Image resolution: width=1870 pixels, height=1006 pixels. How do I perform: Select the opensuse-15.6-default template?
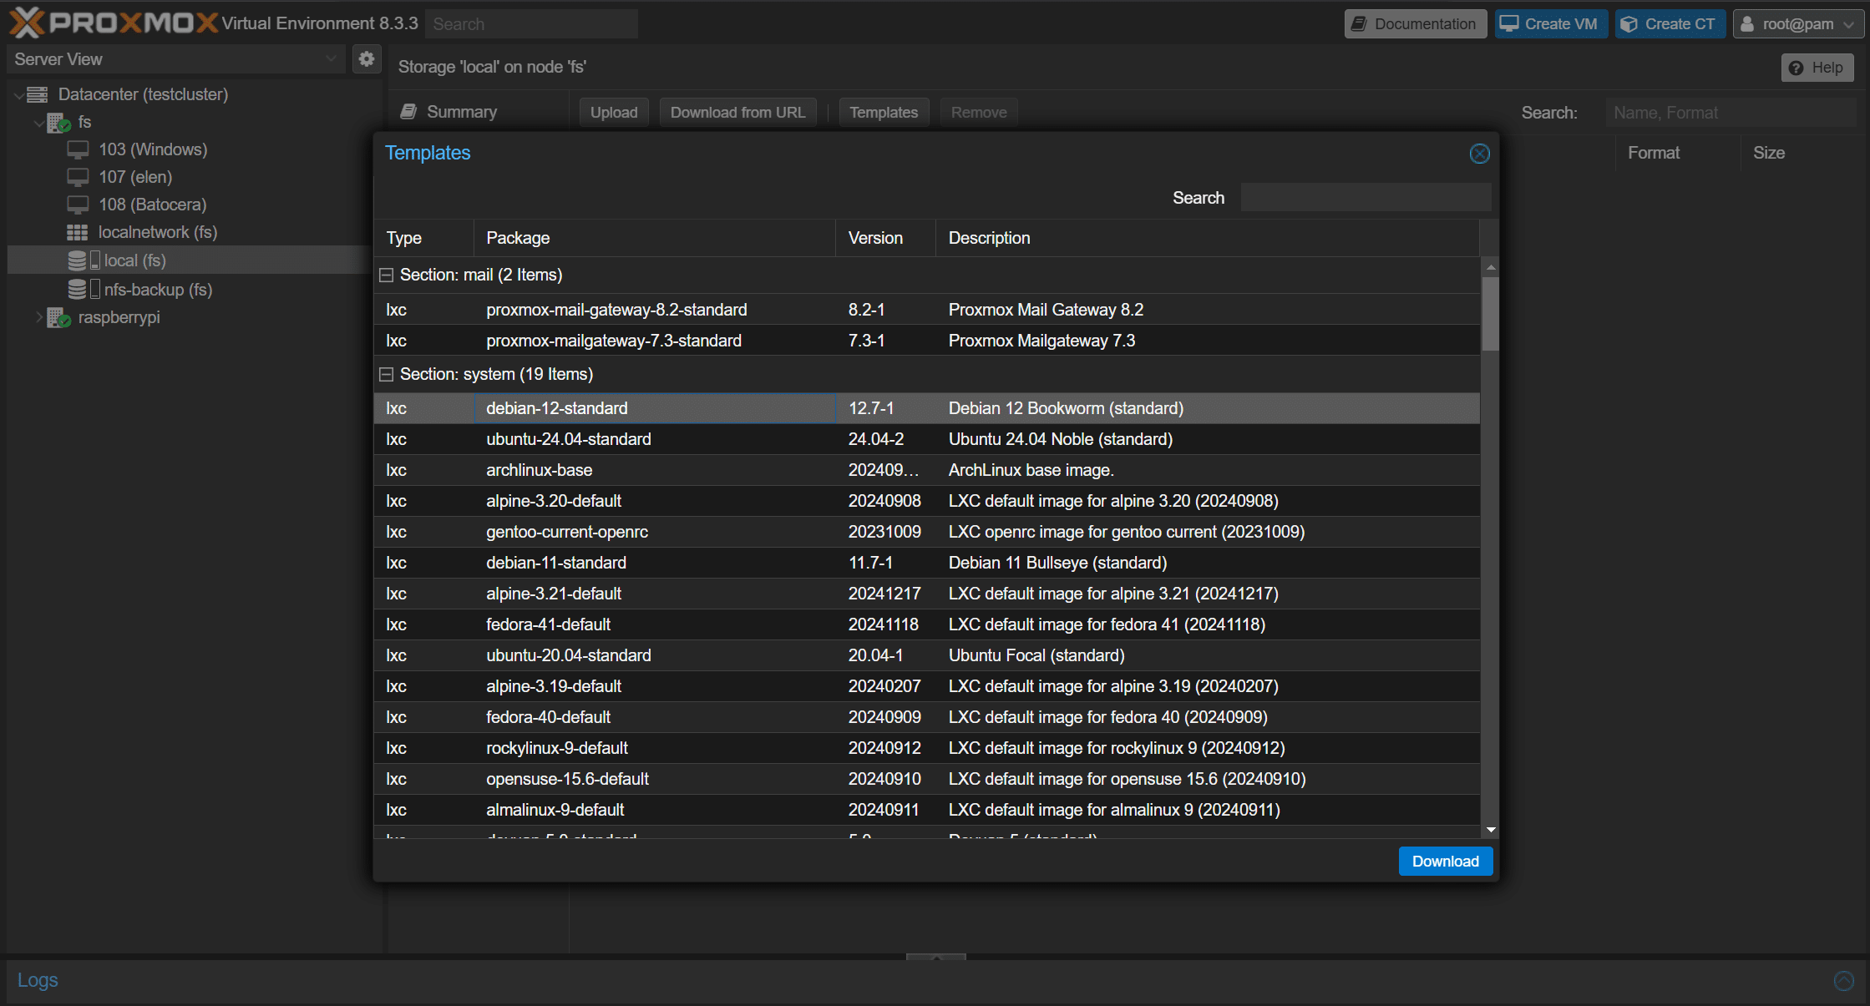[926, 780]
